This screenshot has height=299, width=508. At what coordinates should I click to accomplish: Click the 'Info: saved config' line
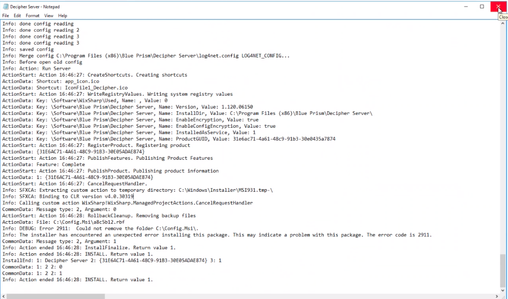point(28,49)
